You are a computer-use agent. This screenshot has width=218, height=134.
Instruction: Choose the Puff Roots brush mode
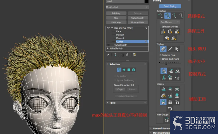(x=177, y=71)
